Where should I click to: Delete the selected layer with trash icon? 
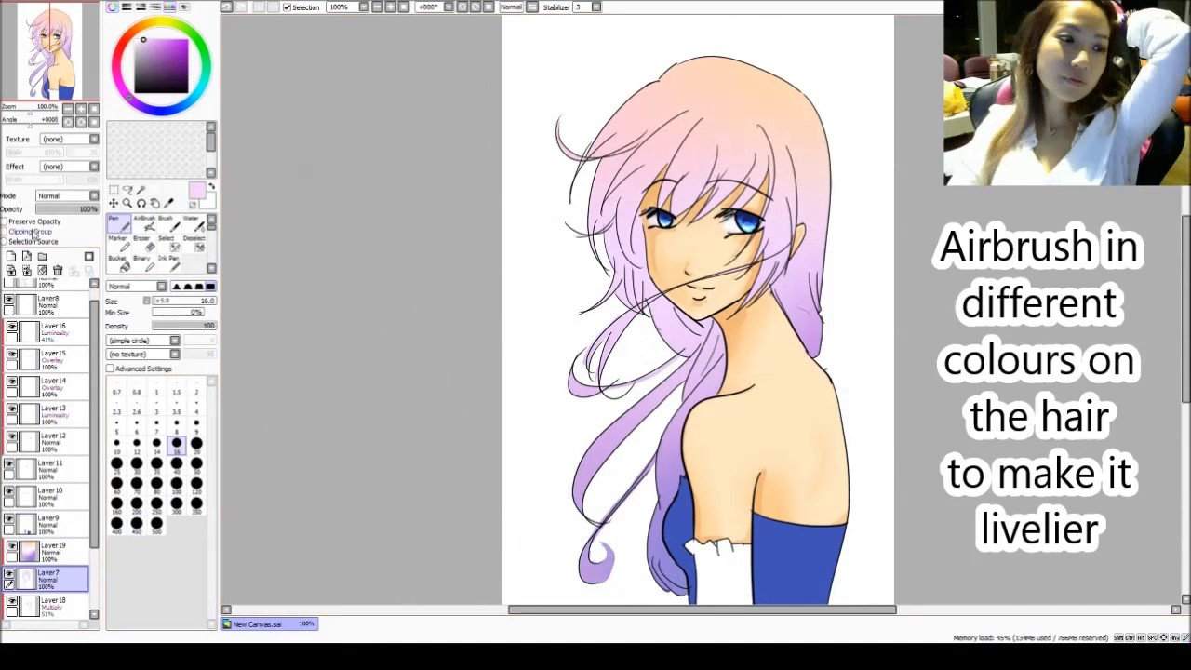(x=58, y=271)
